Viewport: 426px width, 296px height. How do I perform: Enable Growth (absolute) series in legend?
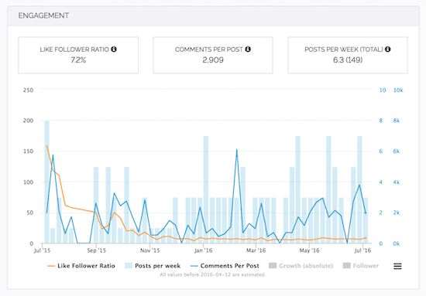click(x=301, y=266)
